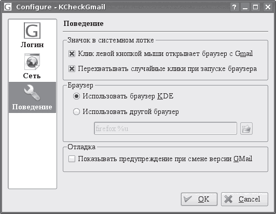This screenshot has width=276, height=214.
Task: Click the 'firefox %u' browser command field
Action: click(x=165, y=129)
